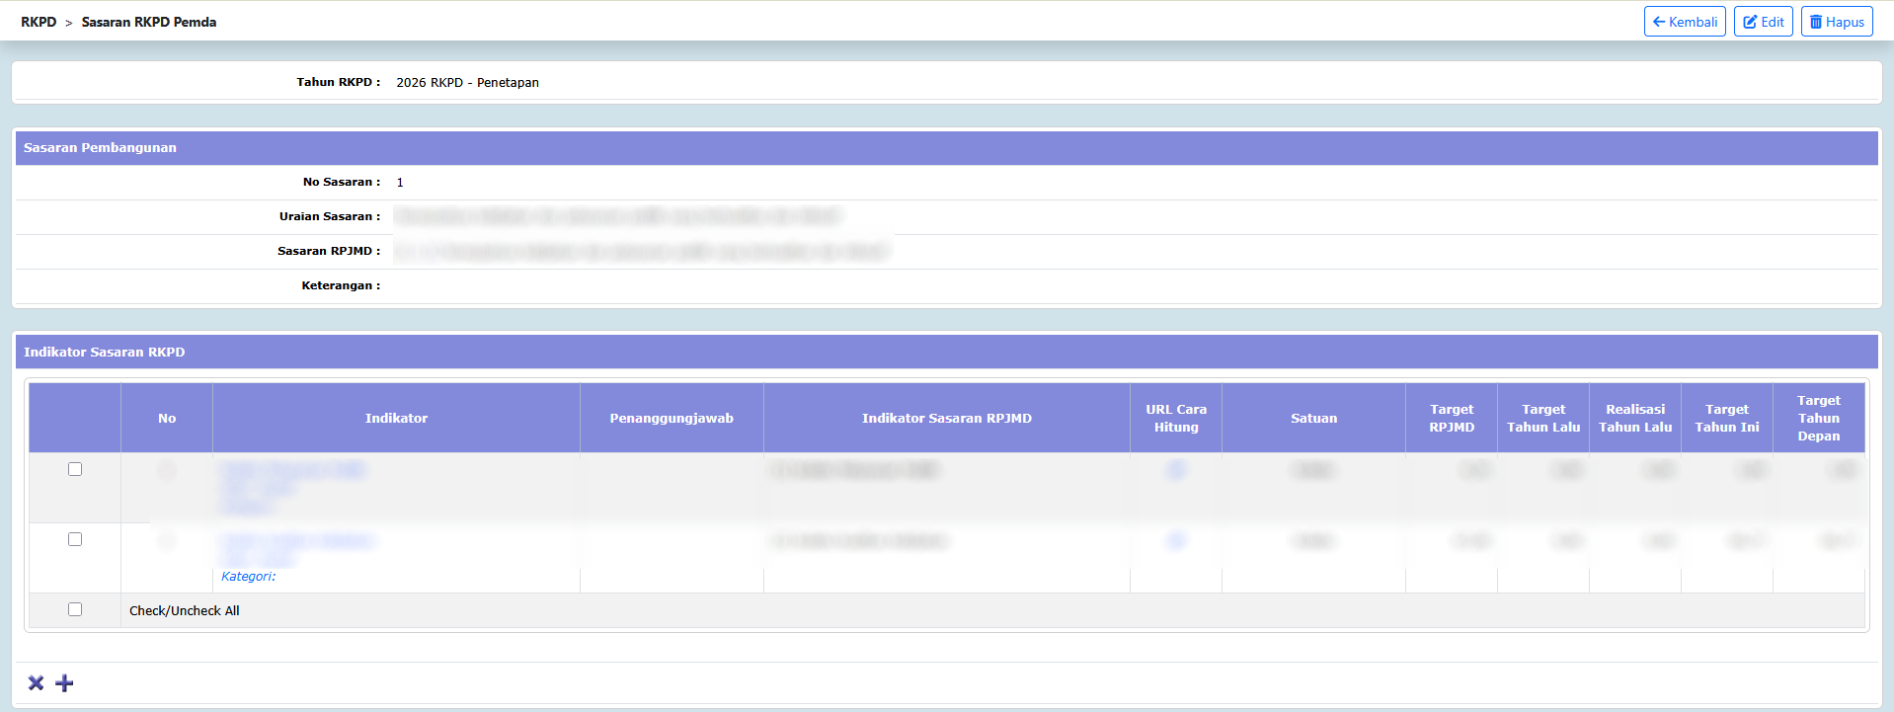Open URL Cara Hitung icon in second row
1894x712 pixels.
1175,540
